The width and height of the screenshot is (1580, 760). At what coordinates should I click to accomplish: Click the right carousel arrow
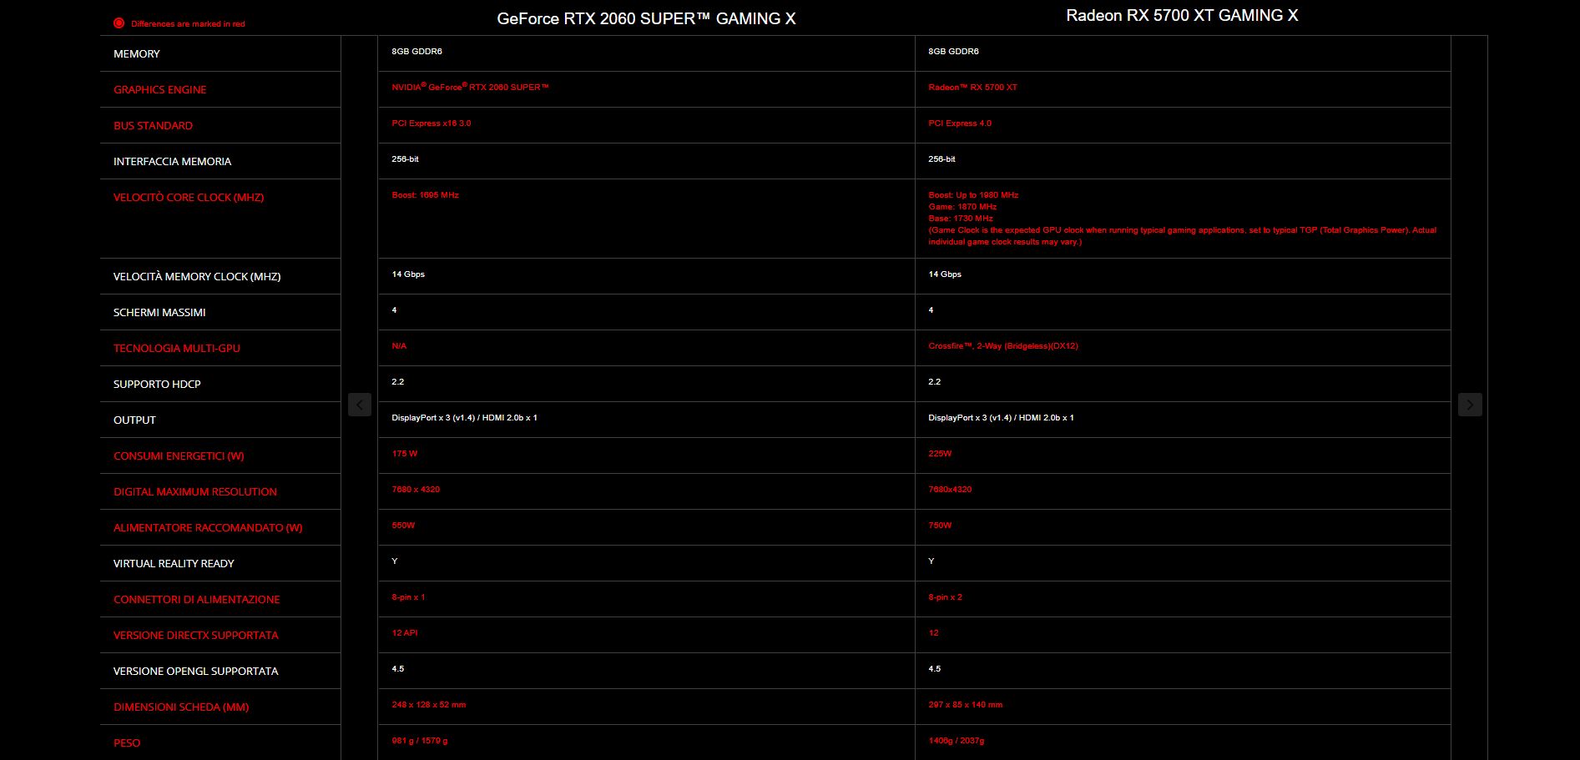point(1470,405)
